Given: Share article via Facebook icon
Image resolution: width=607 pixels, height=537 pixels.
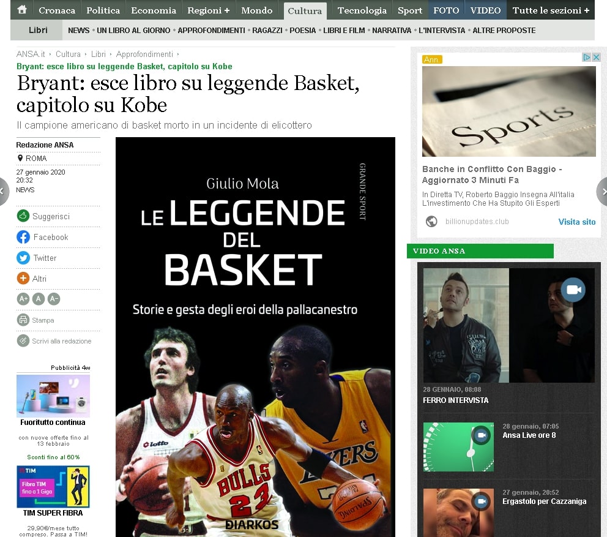Looking at the screenshot, I should point(23,237).
